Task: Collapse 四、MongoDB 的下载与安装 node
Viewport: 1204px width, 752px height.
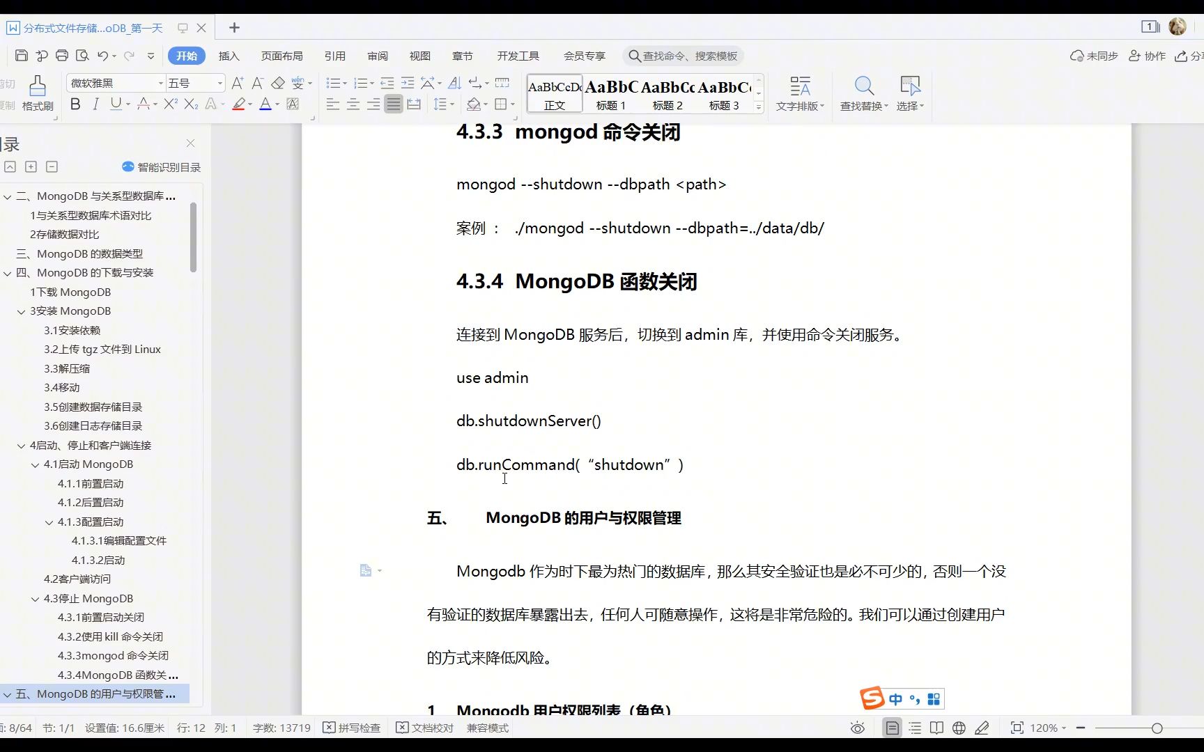Action: pos(7,273)
